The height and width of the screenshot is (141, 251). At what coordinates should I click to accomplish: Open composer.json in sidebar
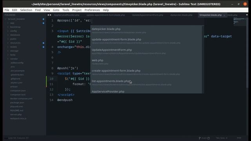coord(18,90)
